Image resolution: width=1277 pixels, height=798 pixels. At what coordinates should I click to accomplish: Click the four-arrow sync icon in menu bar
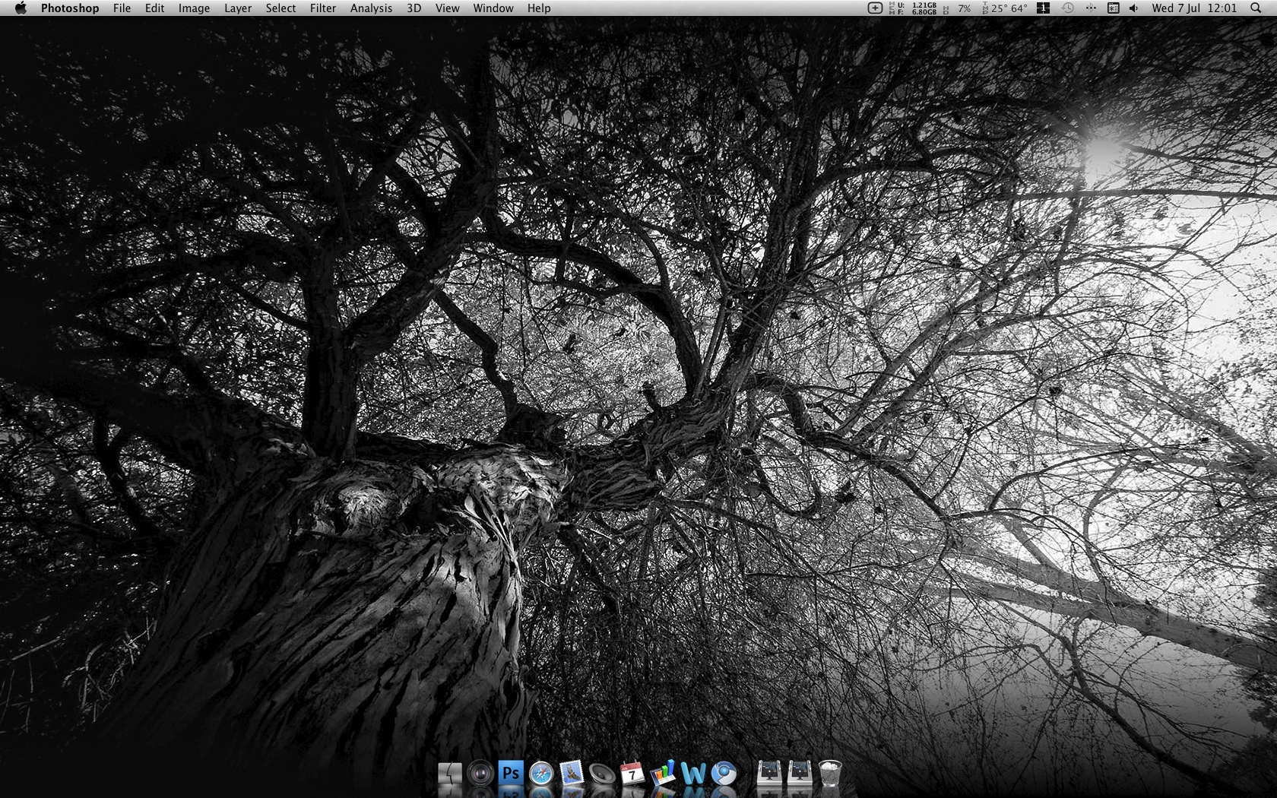(1091, 8)
